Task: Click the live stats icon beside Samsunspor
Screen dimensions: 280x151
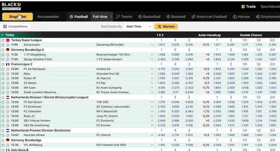Action: 7,45
